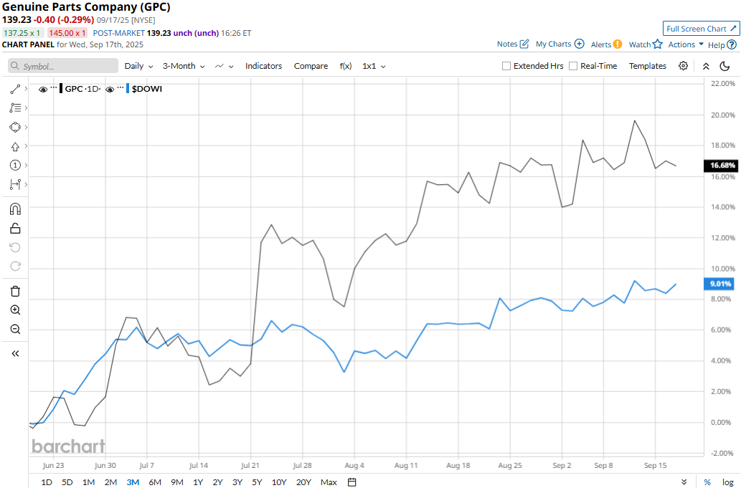Click the Alerts exclamation icon

(x=618, y=44)
